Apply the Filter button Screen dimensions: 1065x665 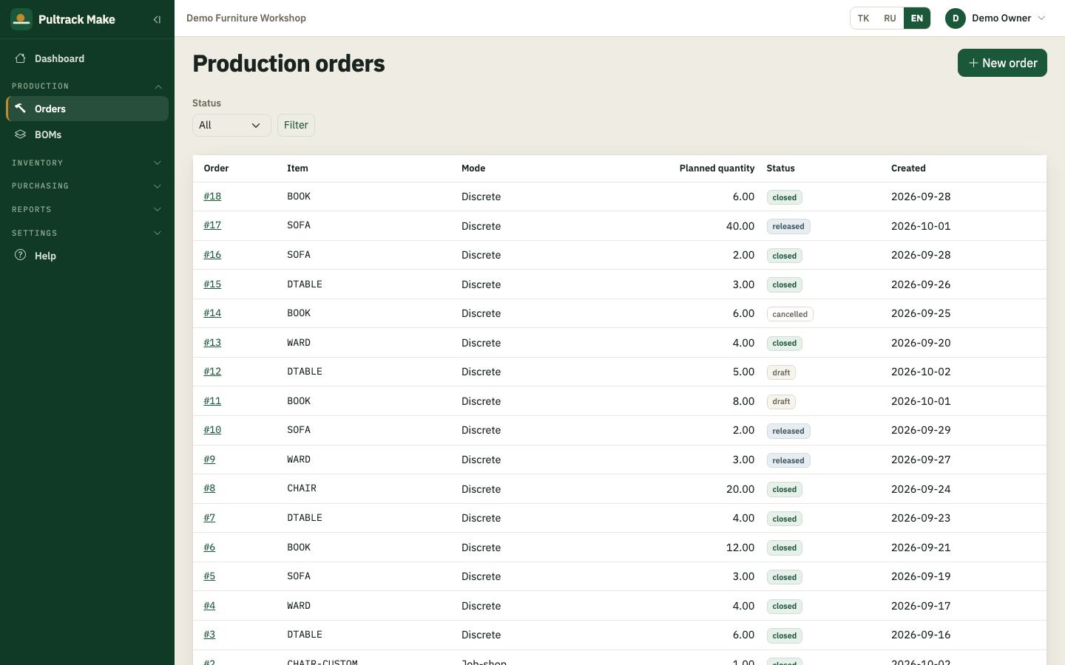tap(296, 126)
